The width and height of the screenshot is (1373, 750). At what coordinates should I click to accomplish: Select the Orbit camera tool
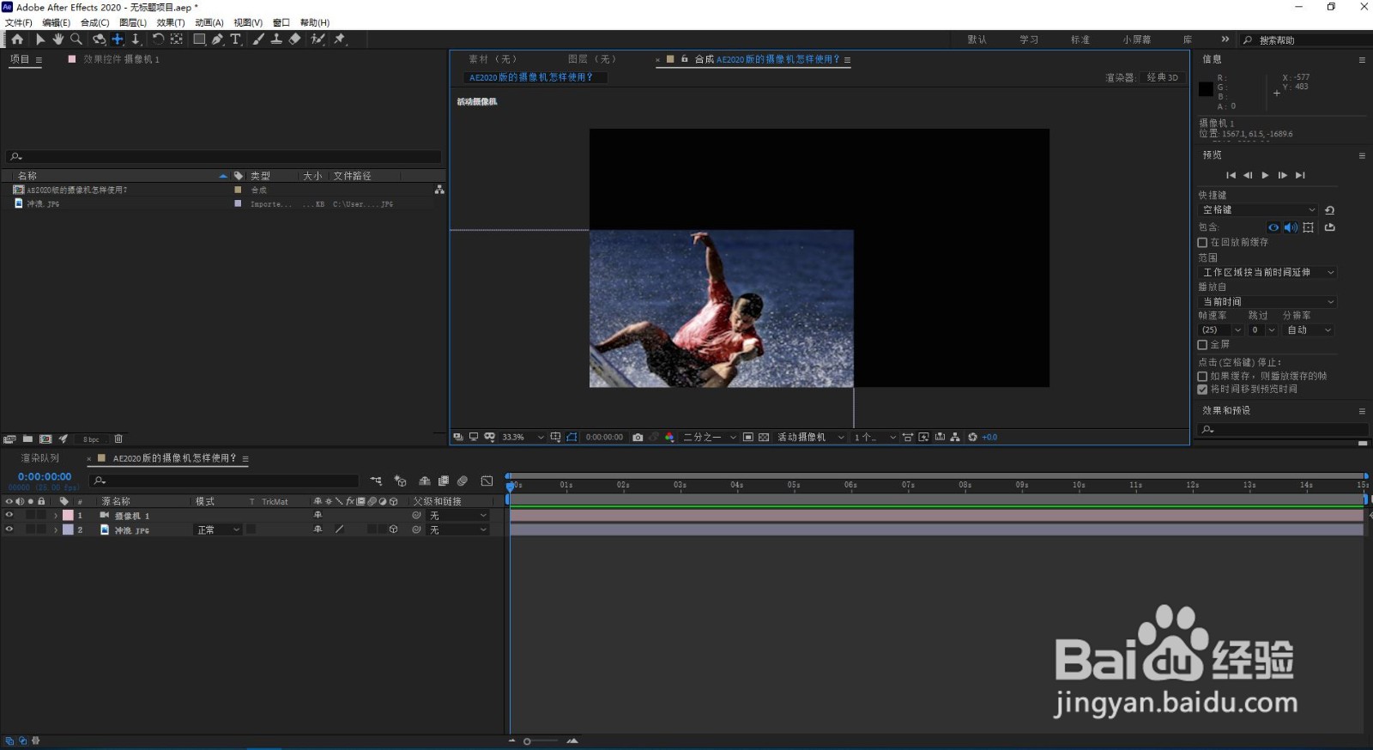click(100, 39)
